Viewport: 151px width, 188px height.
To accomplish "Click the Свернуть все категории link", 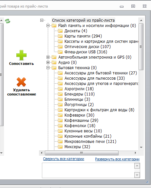I will pyautogui.click(x=64, y=159).
